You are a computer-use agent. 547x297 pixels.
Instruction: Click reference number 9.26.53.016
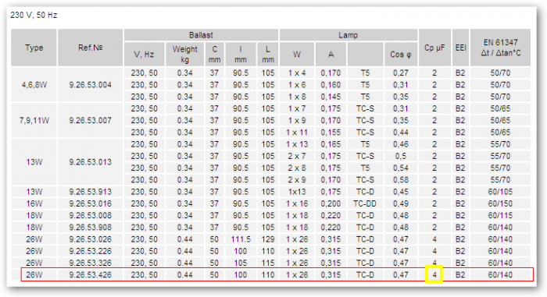(x=90, y=203)
